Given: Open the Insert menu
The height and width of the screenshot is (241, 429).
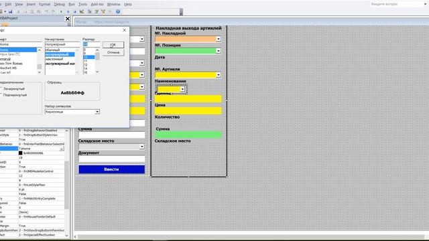Looking at the screenshot, I should [31, 5].
